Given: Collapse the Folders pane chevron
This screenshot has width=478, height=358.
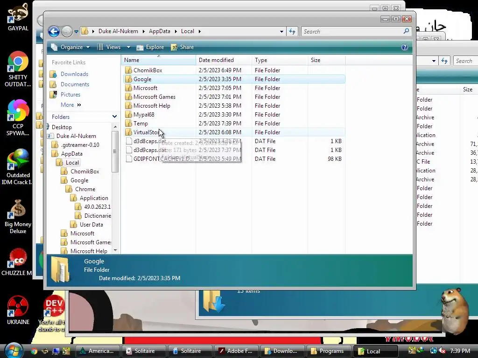Looking at the screenshot, I should (114, 117).
